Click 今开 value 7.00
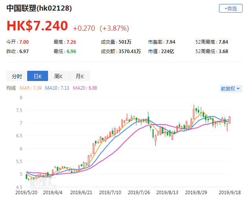The image size is (245, 197). [24, 42]
